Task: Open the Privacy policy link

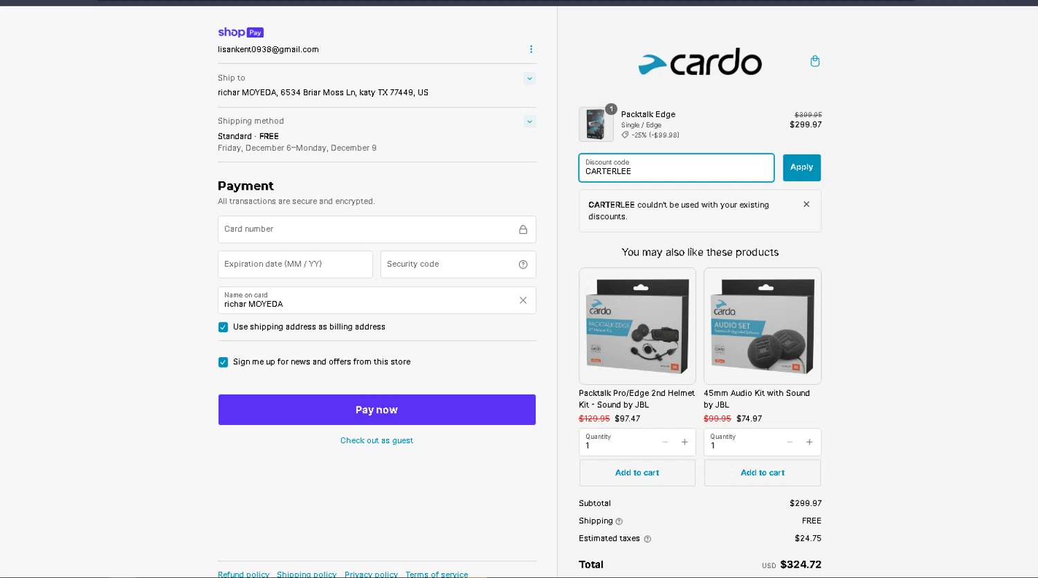Action: click(x=371, y=574)
